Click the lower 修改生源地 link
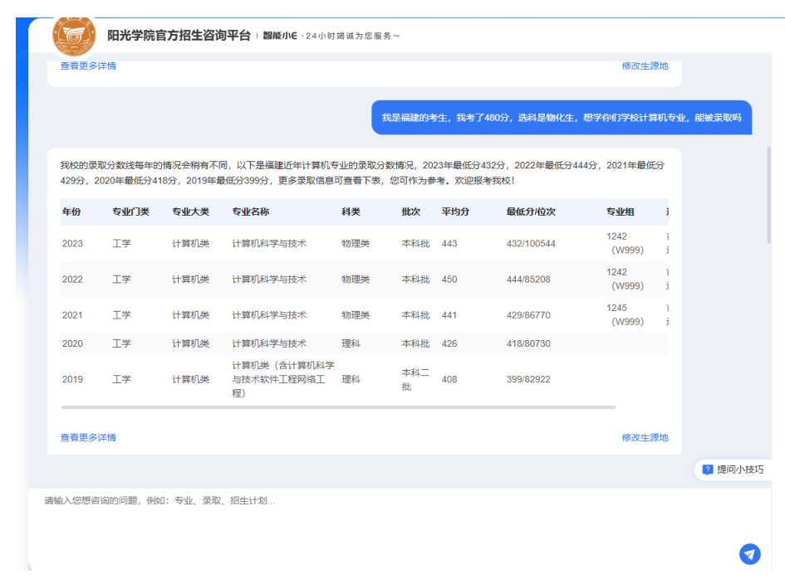This screenshot has height=579, width=785. (645, 437)
